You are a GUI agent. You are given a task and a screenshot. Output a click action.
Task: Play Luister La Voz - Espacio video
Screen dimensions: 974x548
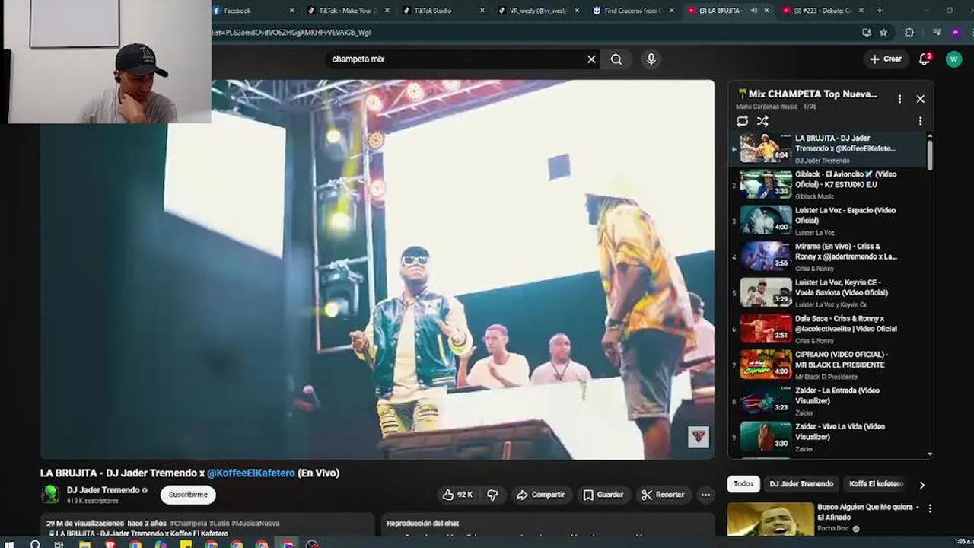pyautogui.click(x=828, y=221)
